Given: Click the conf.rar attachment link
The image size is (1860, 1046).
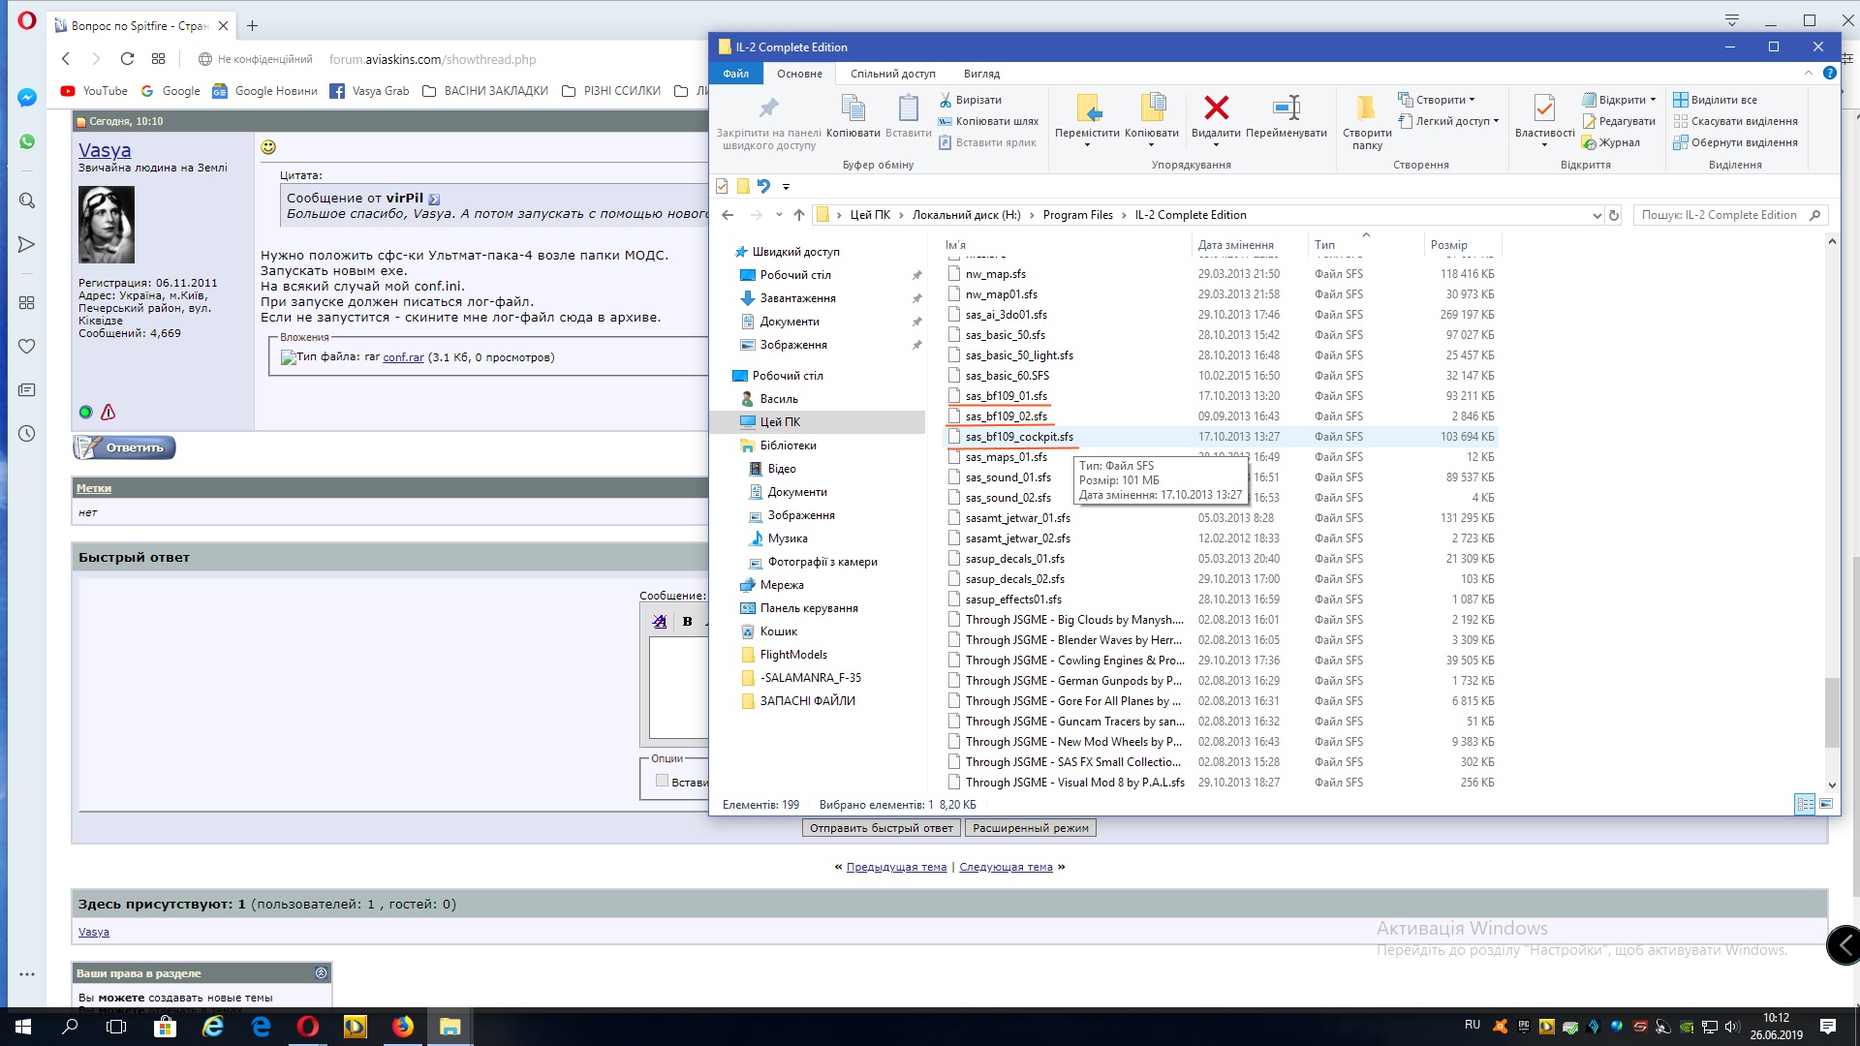Looking at the screenshot, I should [403, 357].
